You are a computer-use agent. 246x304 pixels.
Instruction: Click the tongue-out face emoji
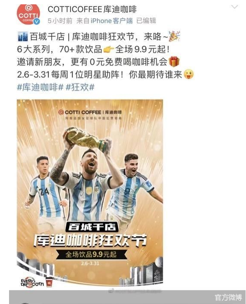(188, 74)
